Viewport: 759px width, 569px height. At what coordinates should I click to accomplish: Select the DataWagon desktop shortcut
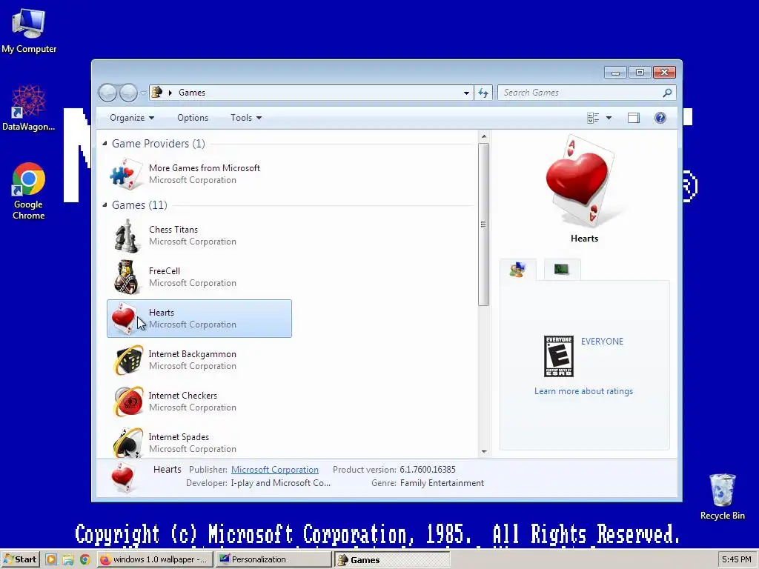(29, 107)
